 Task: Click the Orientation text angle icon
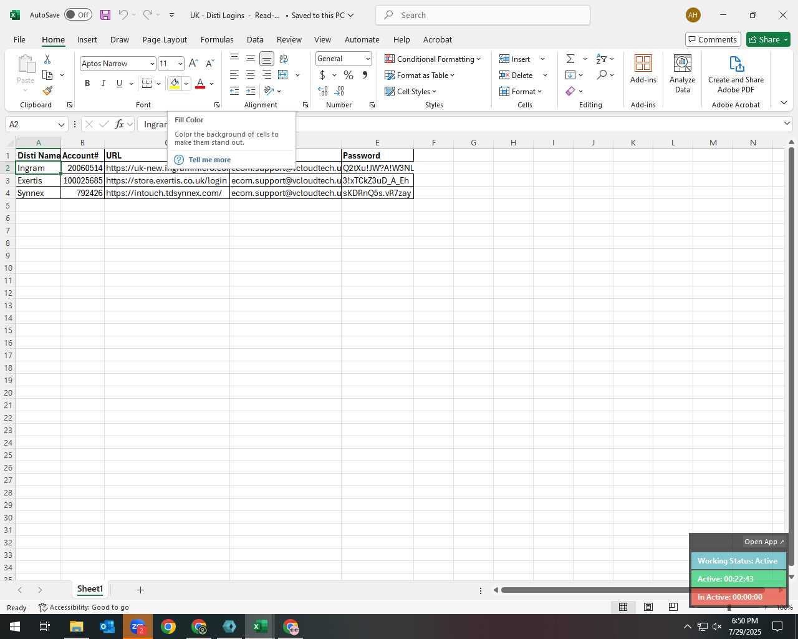click(269, 91)
